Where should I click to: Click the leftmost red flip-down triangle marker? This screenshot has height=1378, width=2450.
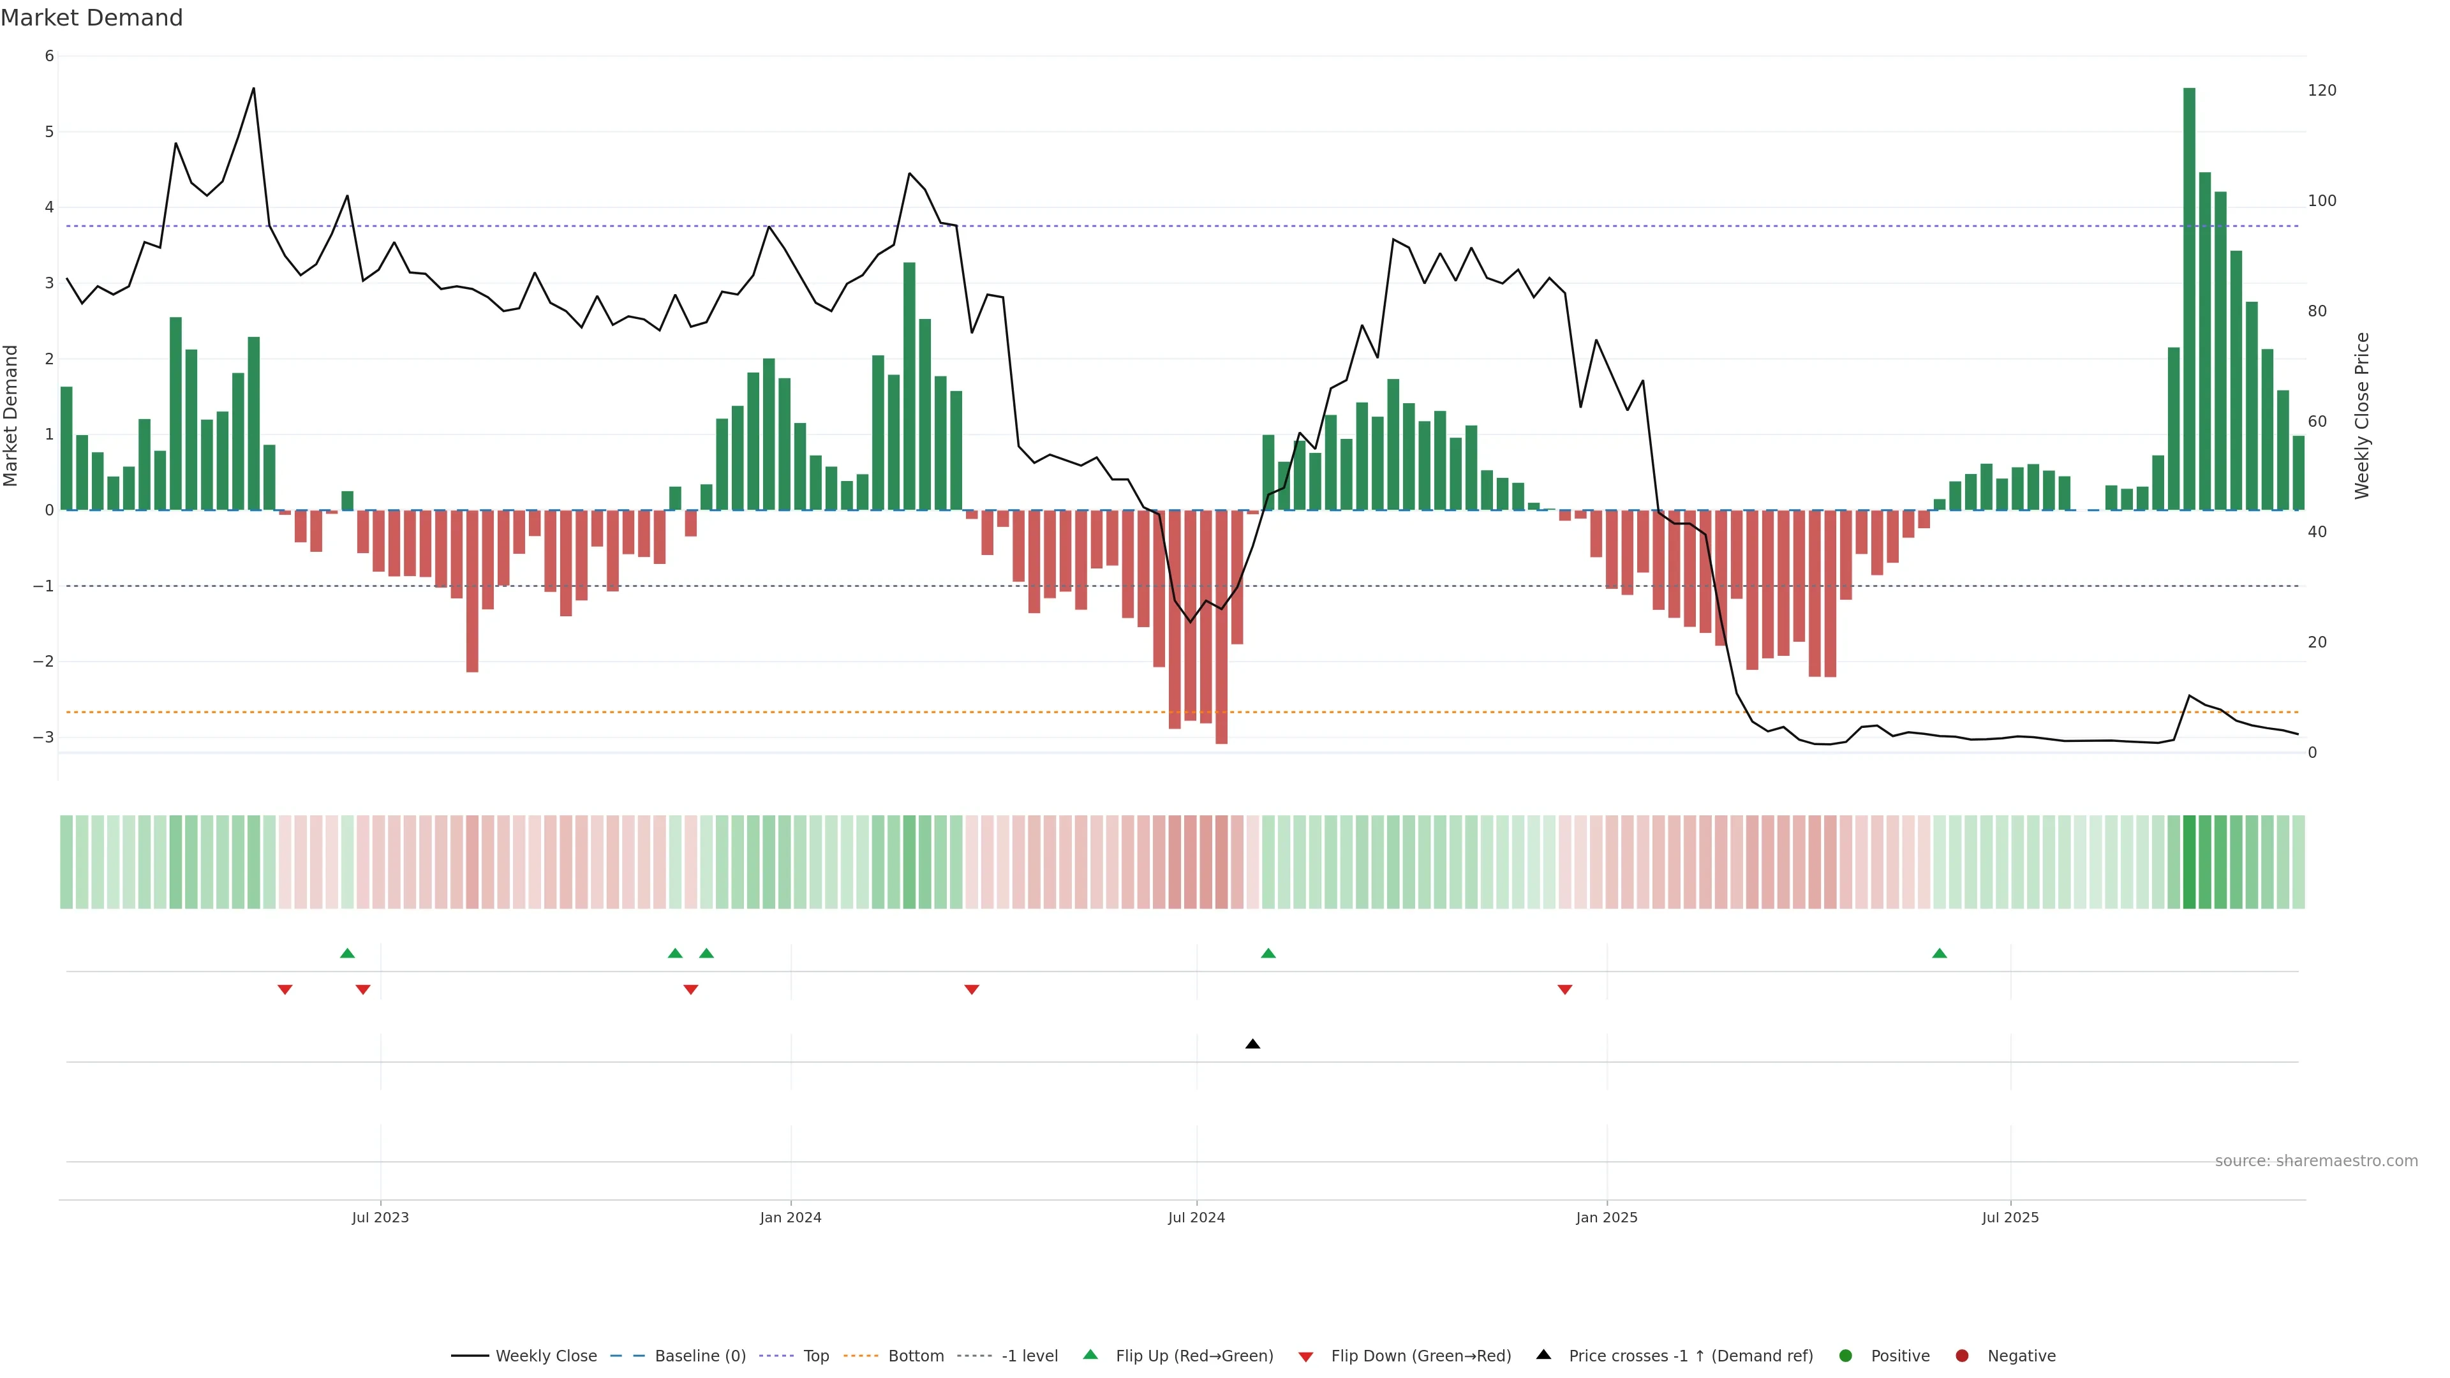[285, 989]
